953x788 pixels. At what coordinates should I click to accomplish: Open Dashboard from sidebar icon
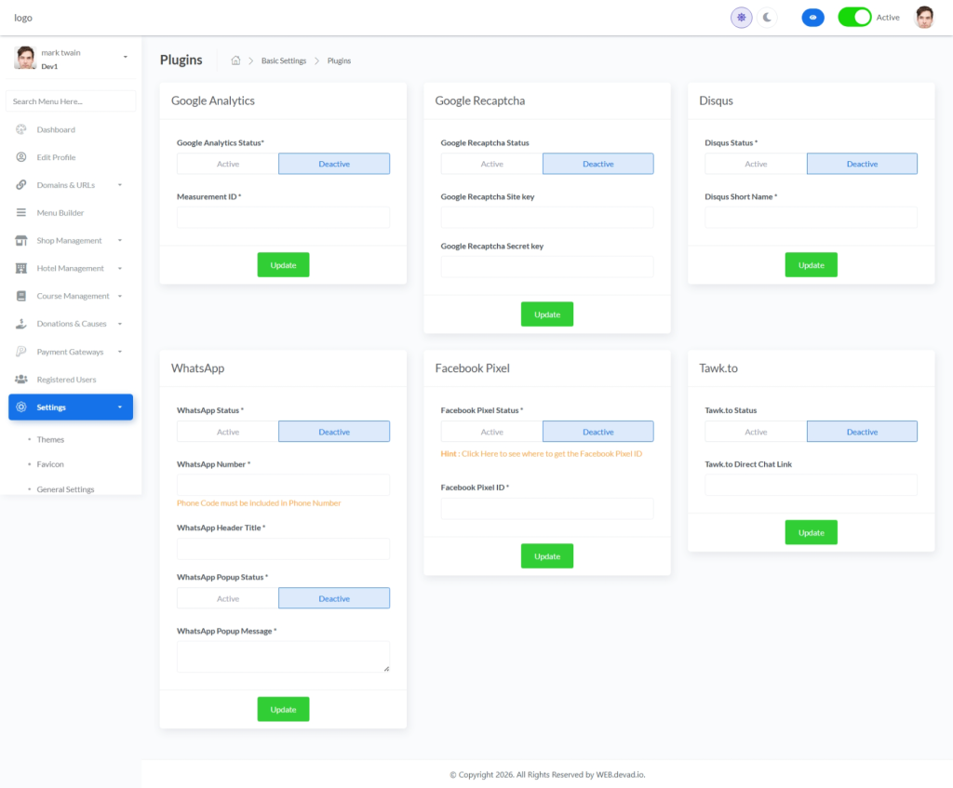[21, 129]
